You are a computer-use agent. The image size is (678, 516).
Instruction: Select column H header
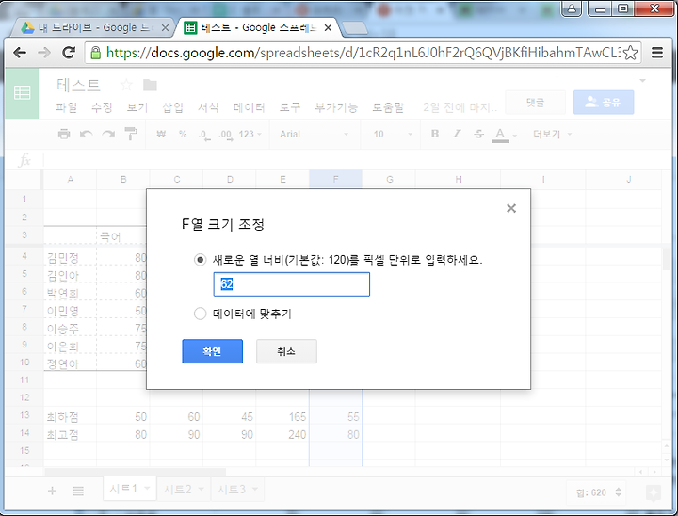coord(458,179)
